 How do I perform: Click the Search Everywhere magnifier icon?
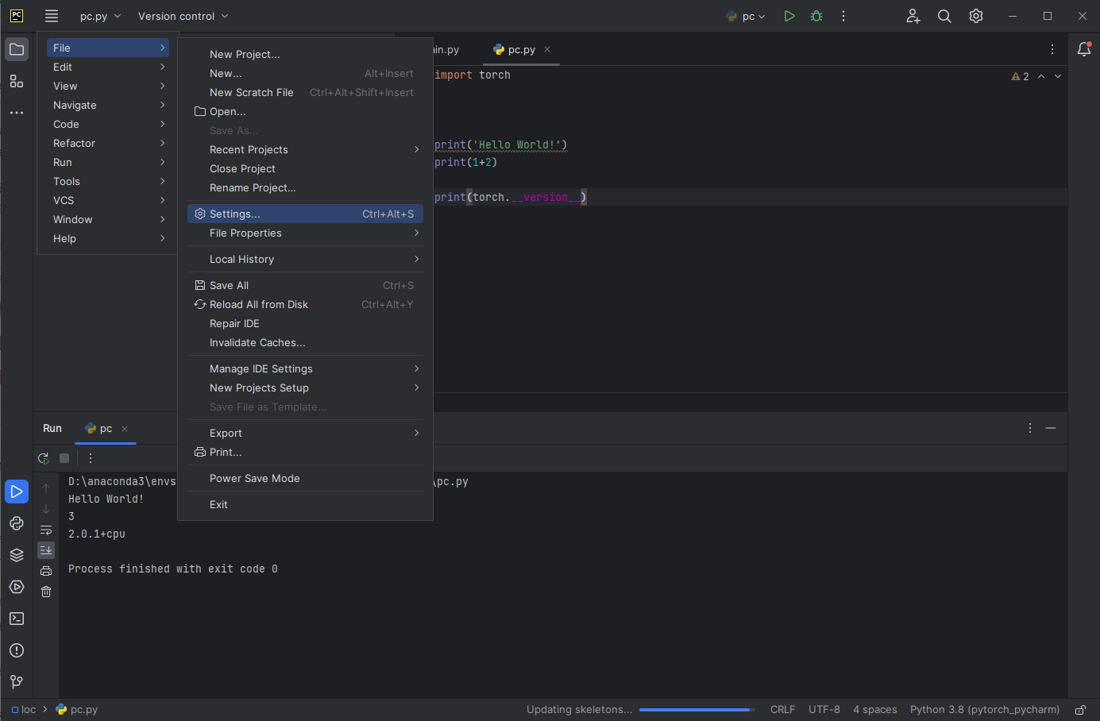pyautogui.click(x=944, y=16)
